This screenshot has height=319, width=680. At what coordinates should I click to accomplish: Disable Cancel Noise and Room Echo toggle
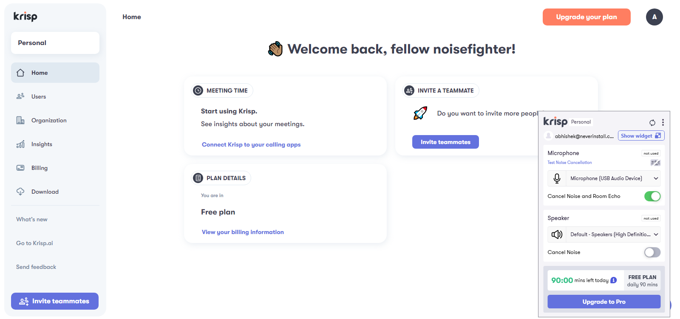(652, 196)
